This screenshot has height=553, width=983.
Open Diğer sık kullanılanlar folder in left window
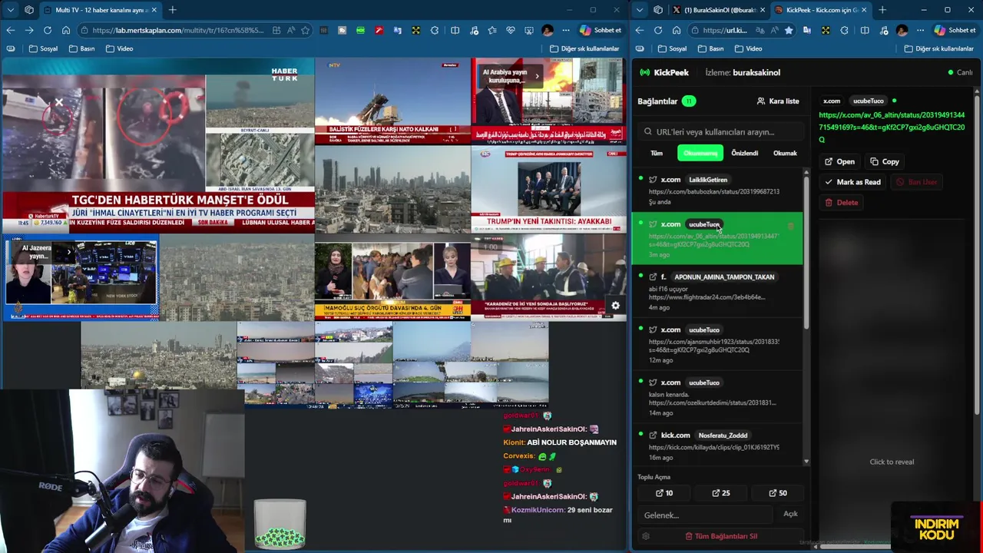point(584,48)
